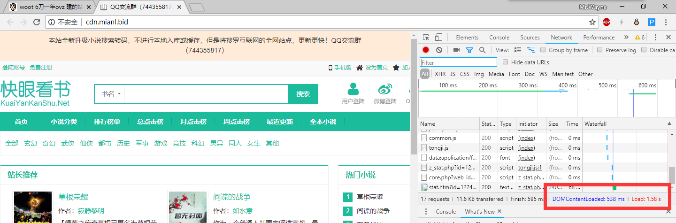Select the All request type filter
Viewport: 676px width, 223px height.
(425, 74)
